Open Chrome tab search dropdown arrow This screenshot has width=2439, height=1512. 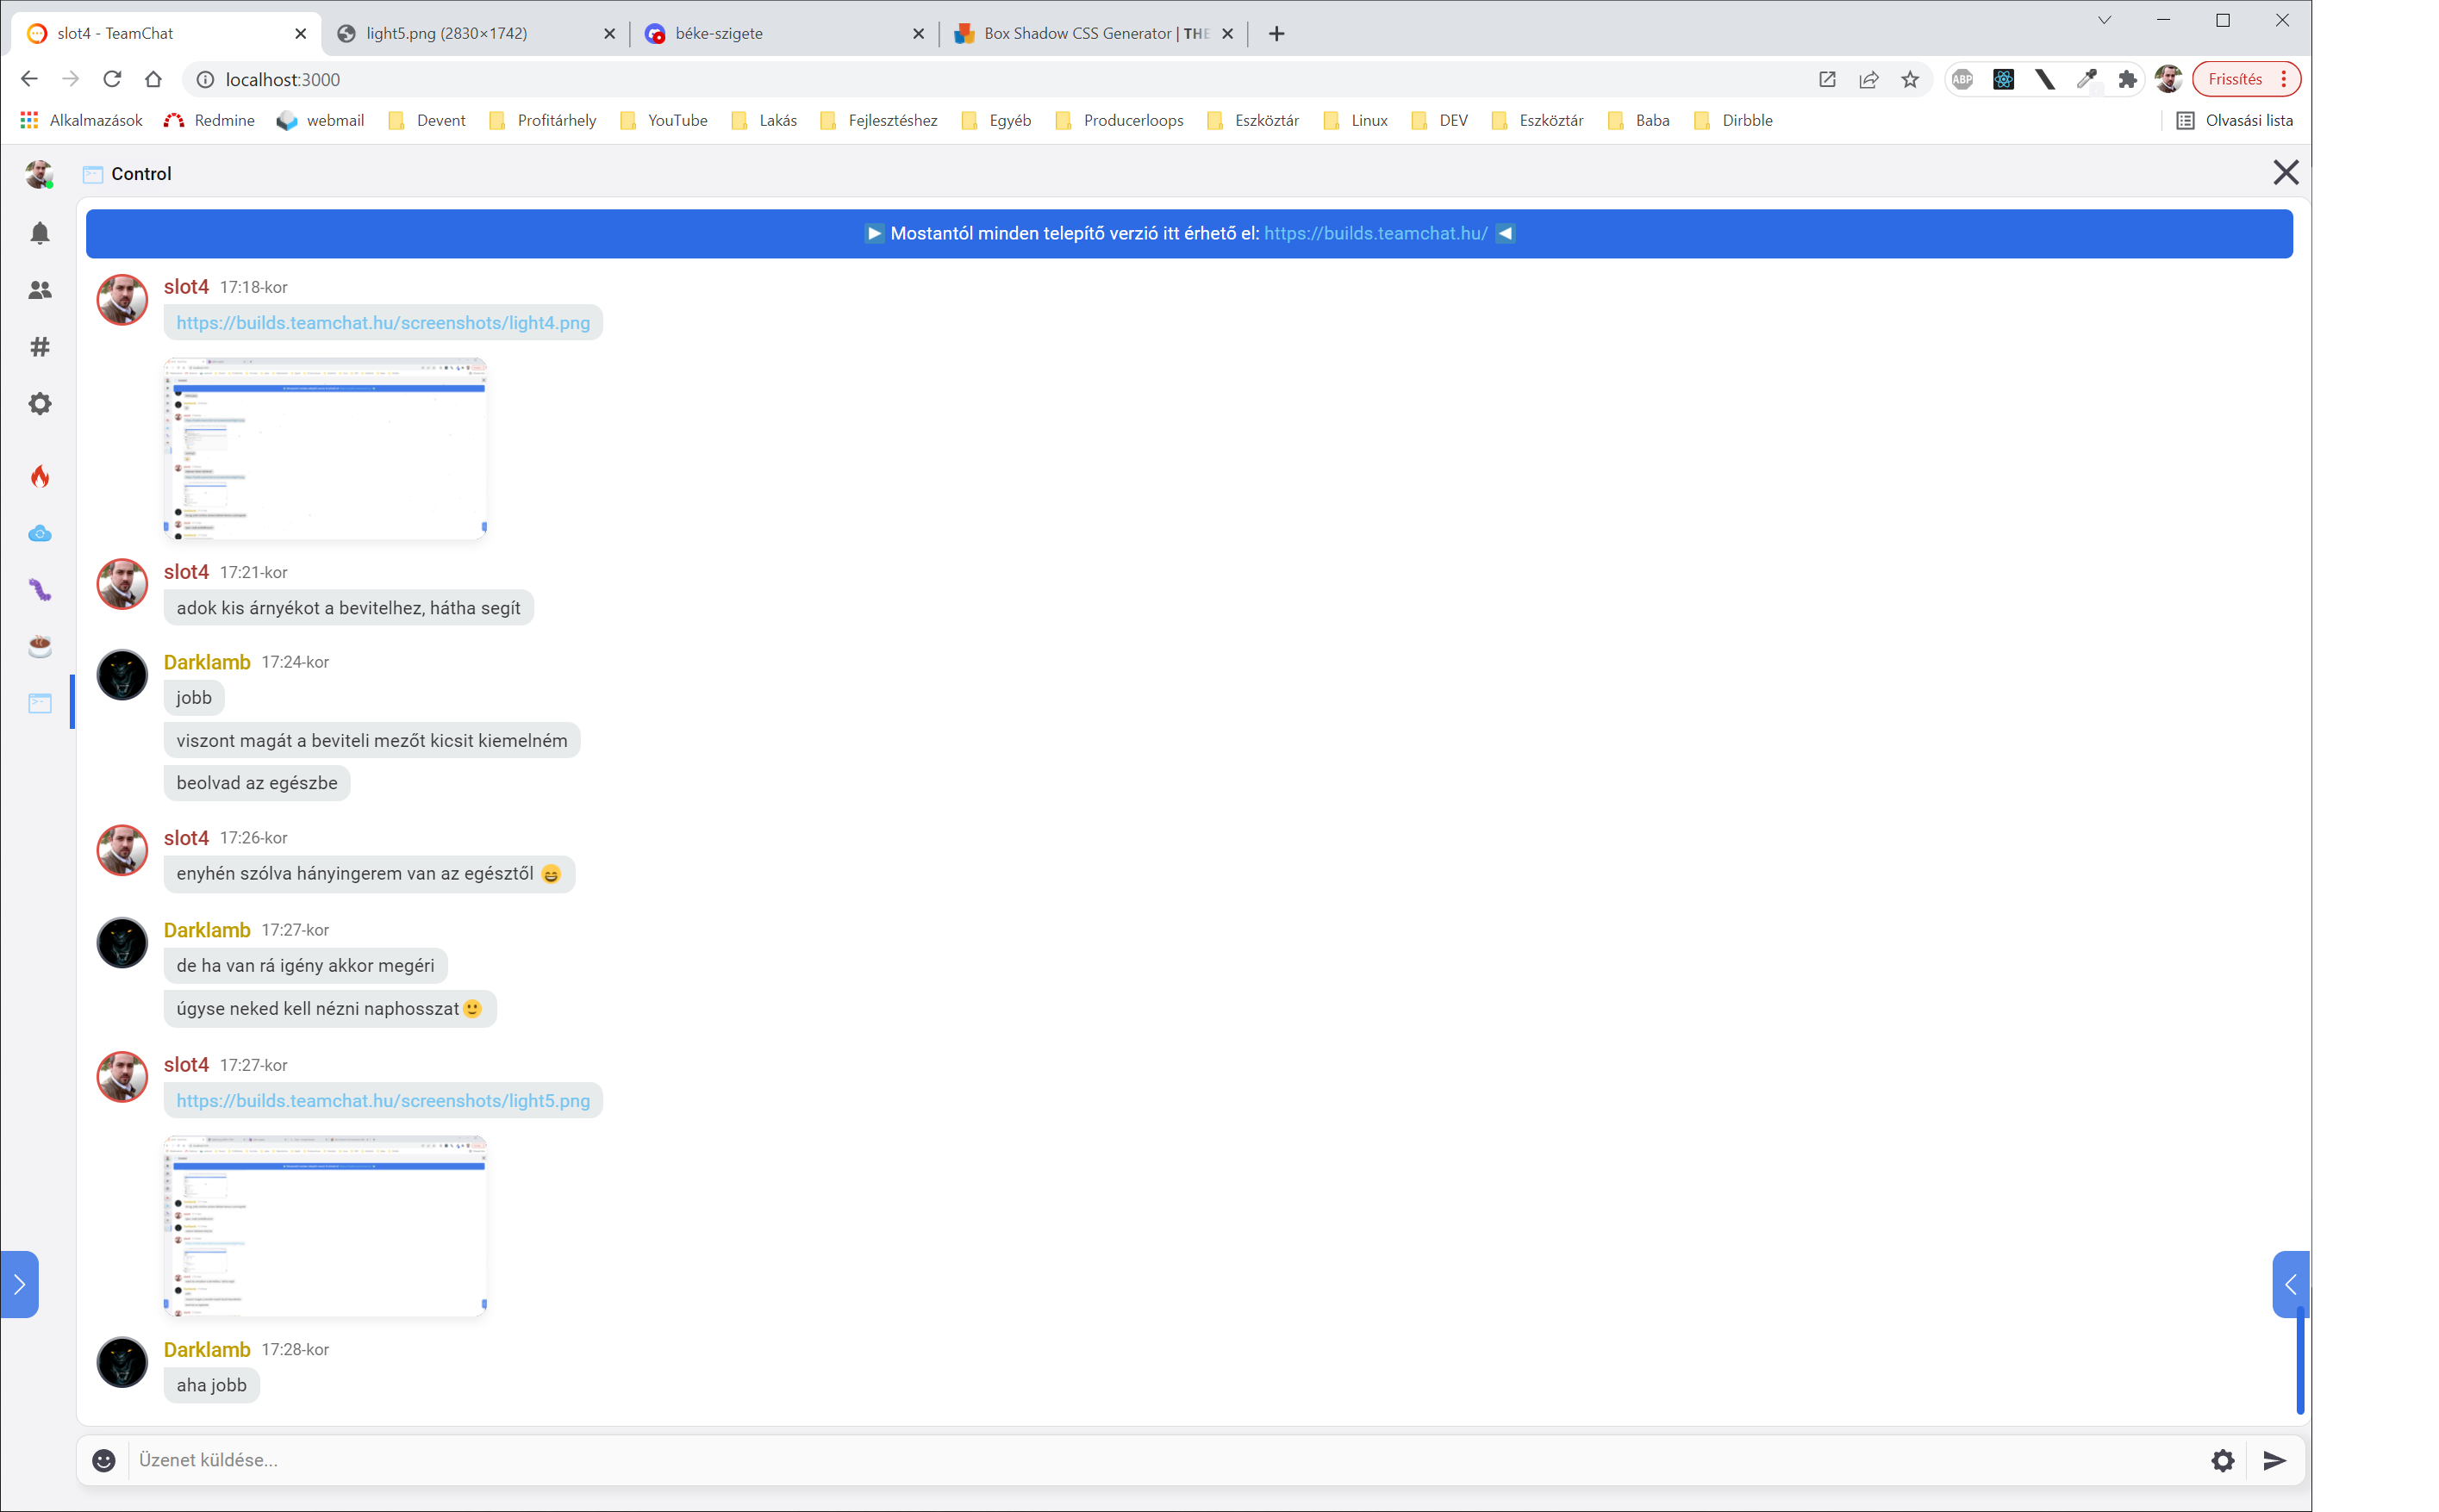2104,20
